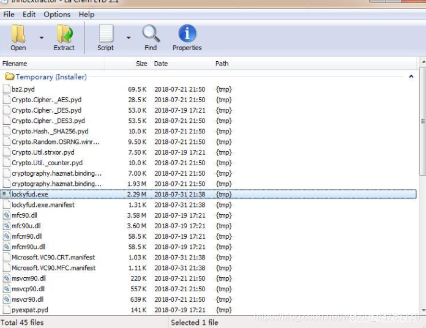This screenshot has height=328, width=426.
Task: Expand the Script button dropdown arrow
Action: (129, 37)
